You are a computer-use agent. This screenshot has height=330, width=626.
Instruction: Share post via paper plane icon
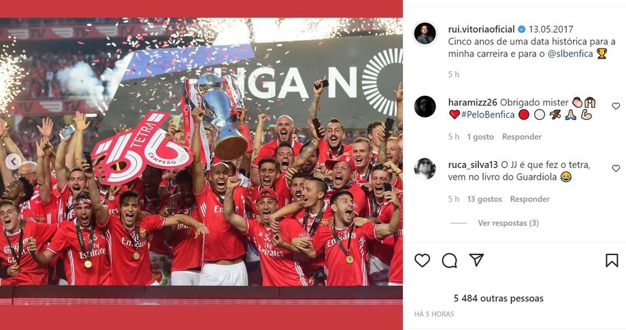pos(476,260)
